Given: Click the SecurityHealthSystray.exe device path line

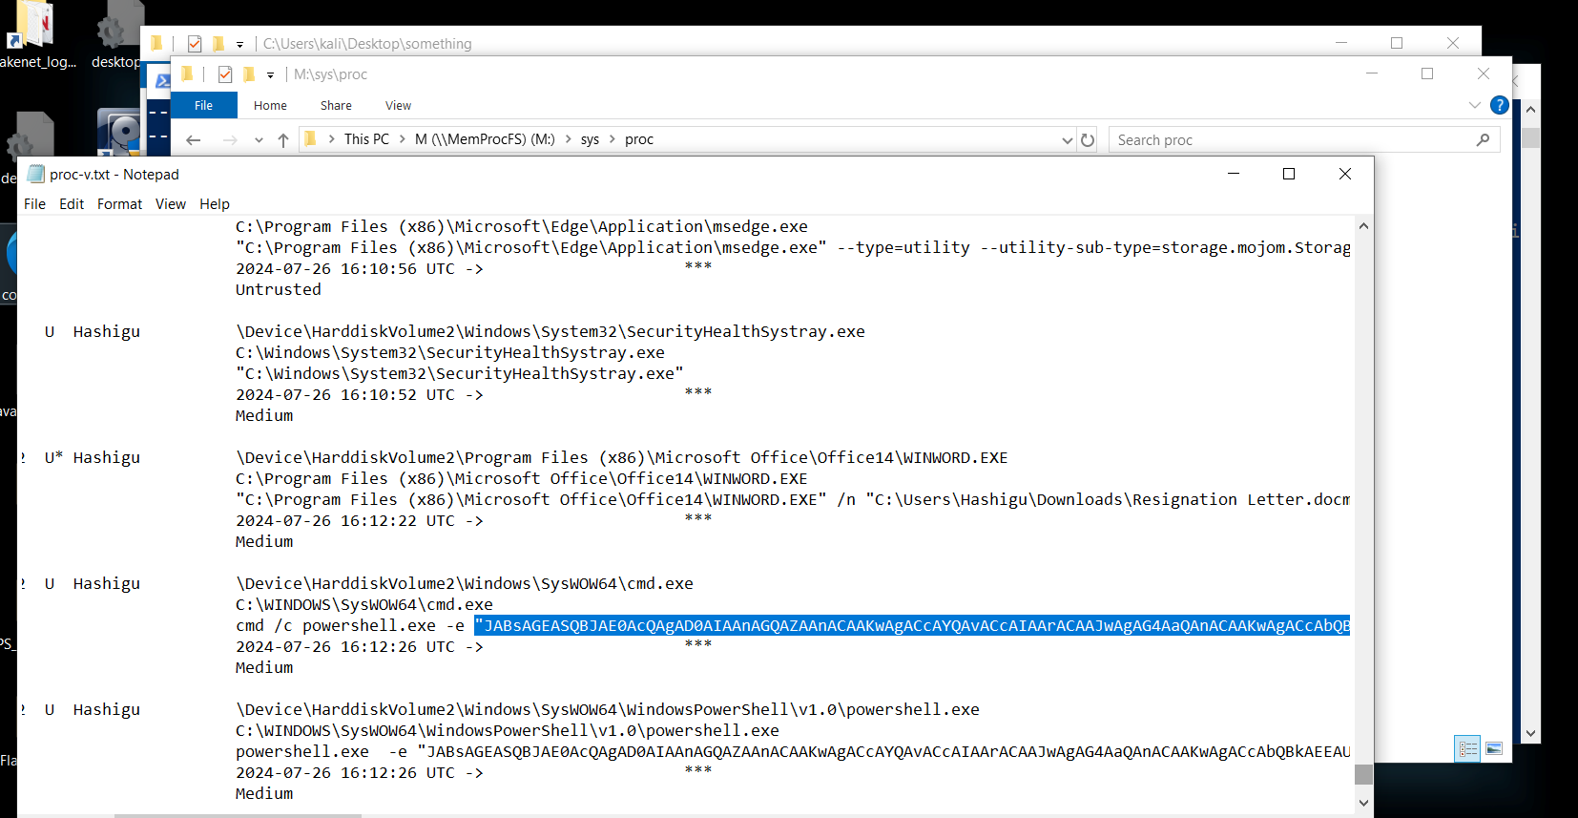Looking at the screenshot, I should [550, 331].
